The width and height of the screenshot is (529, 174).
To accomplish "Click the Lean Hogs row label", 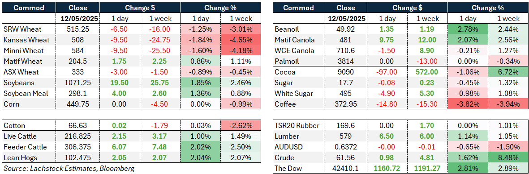I will tap(18, 158).
